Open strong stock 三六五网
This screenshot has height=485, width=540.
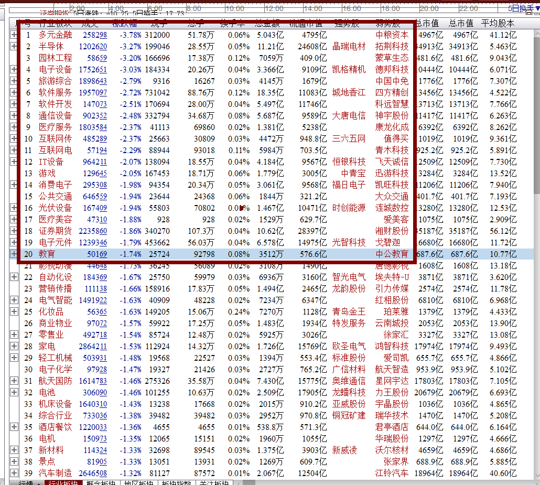pos(349,139)
